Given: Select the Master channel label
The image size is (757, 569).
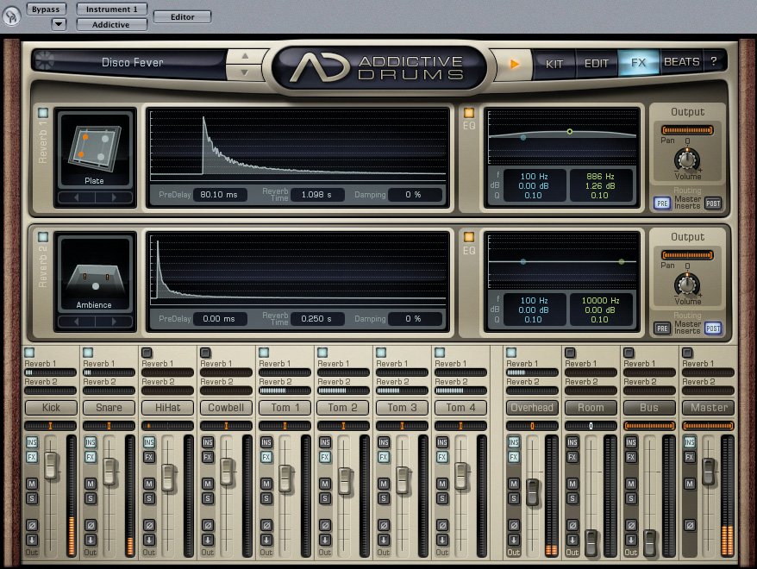Looking at the screenshot, I should [708, 408].
